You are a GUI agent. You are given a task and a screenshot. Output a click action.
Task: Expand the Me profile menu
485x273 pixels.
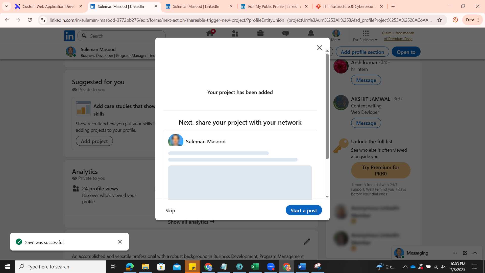(336, 36)
